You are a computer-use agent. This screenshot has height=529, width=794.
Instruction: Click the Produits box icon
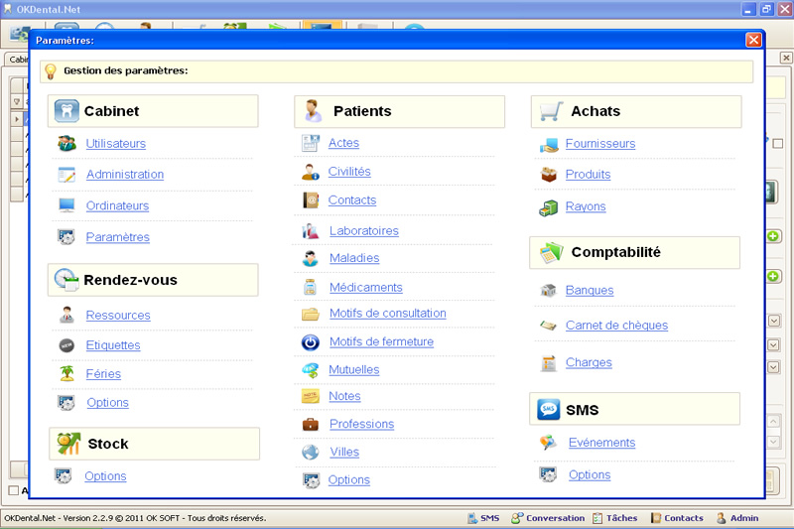coord(549,175)
